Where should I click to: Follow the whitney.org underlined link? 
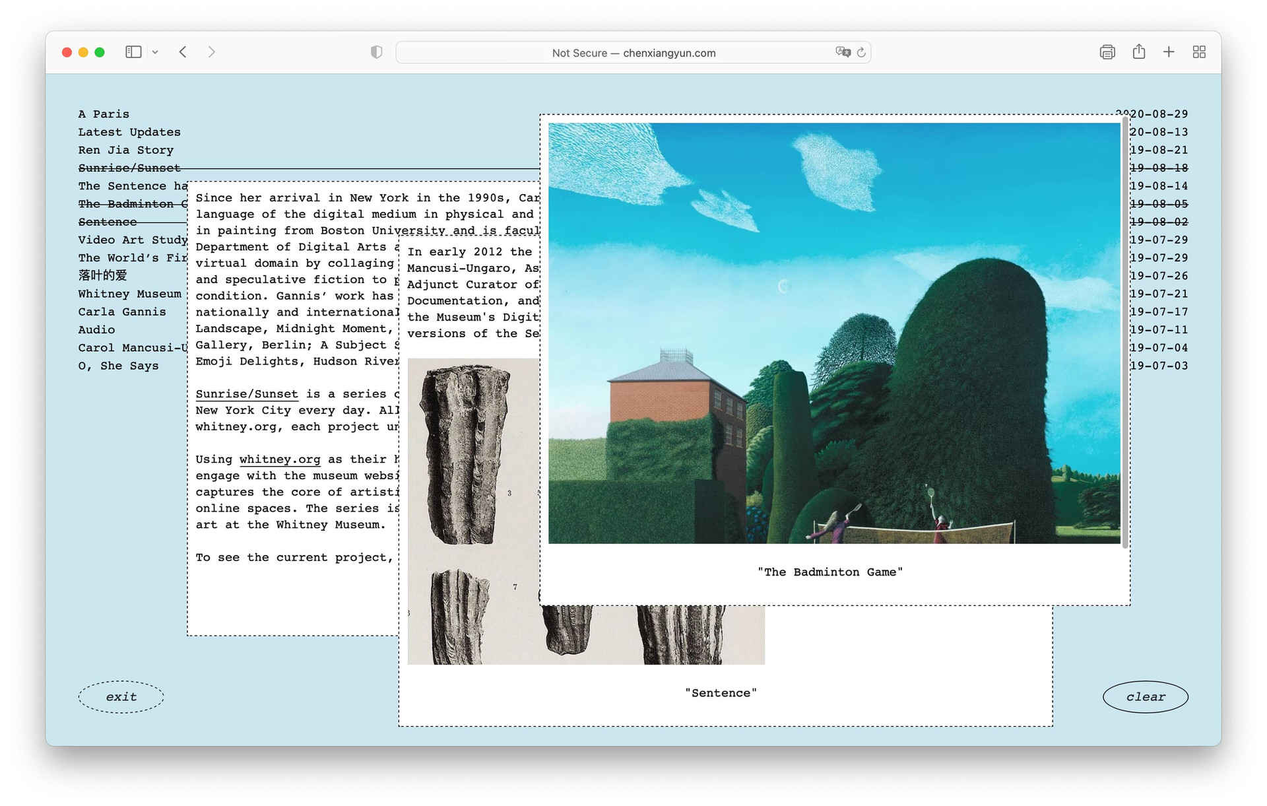279,459
